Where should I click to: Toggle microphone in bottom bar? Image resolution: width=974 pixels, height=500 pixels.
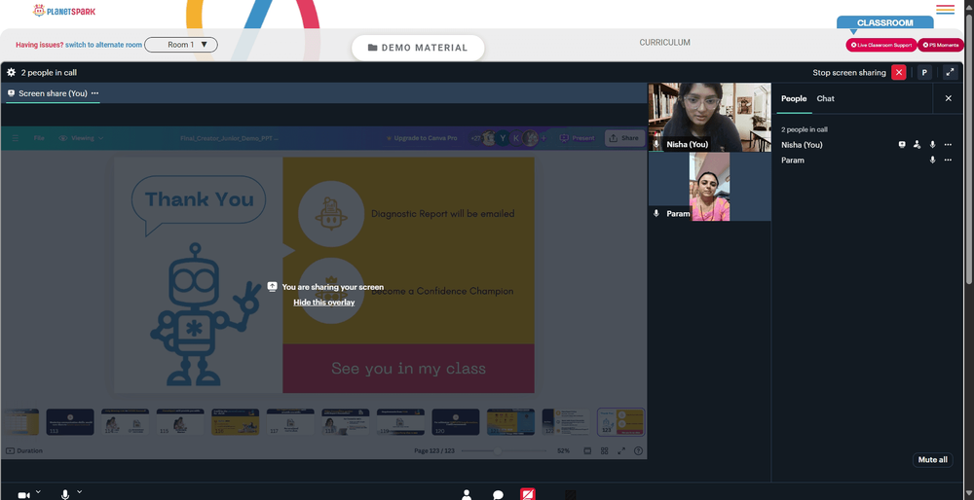pos(65,494)
